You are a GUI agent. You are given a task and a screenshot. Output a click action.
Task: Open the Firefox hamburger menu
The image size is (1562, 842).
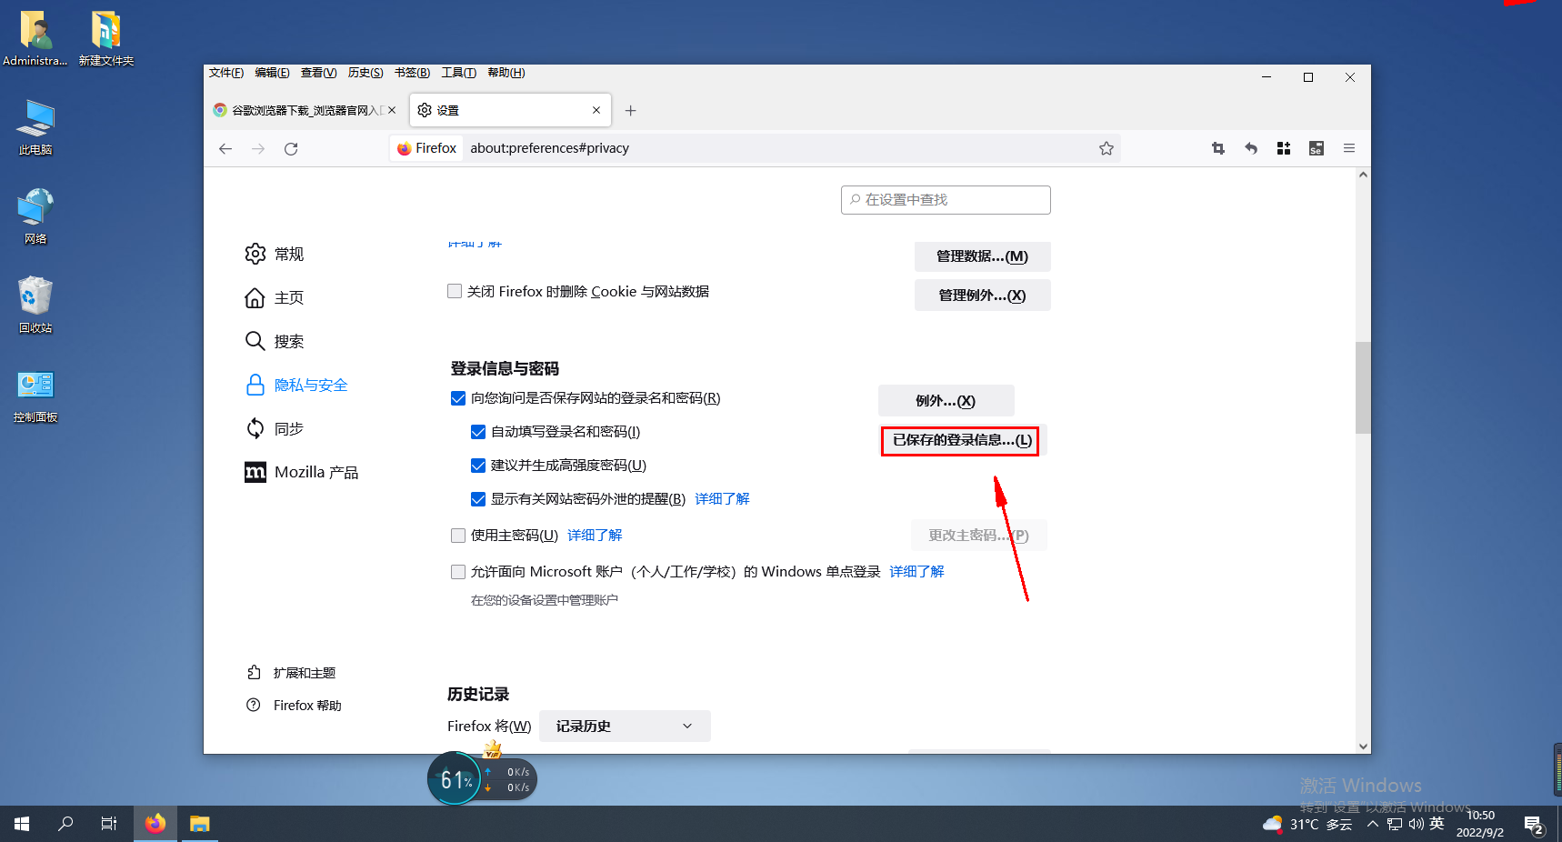[x=1349, y=148]
